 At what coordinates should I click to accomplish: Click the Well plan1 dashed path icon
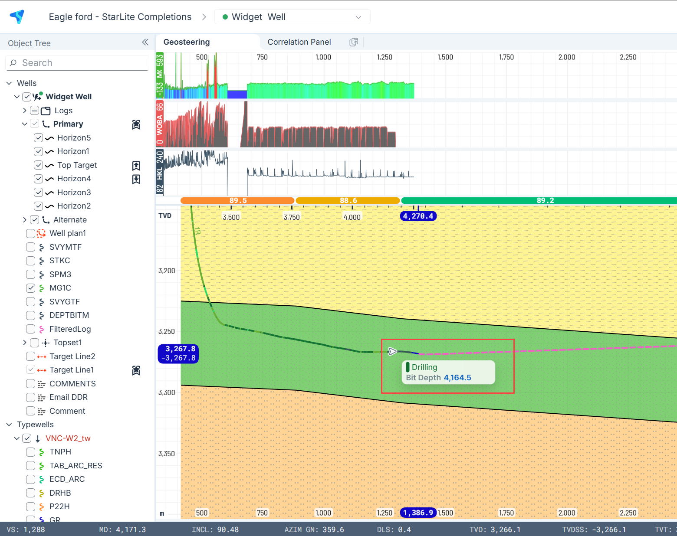point(41,233)
